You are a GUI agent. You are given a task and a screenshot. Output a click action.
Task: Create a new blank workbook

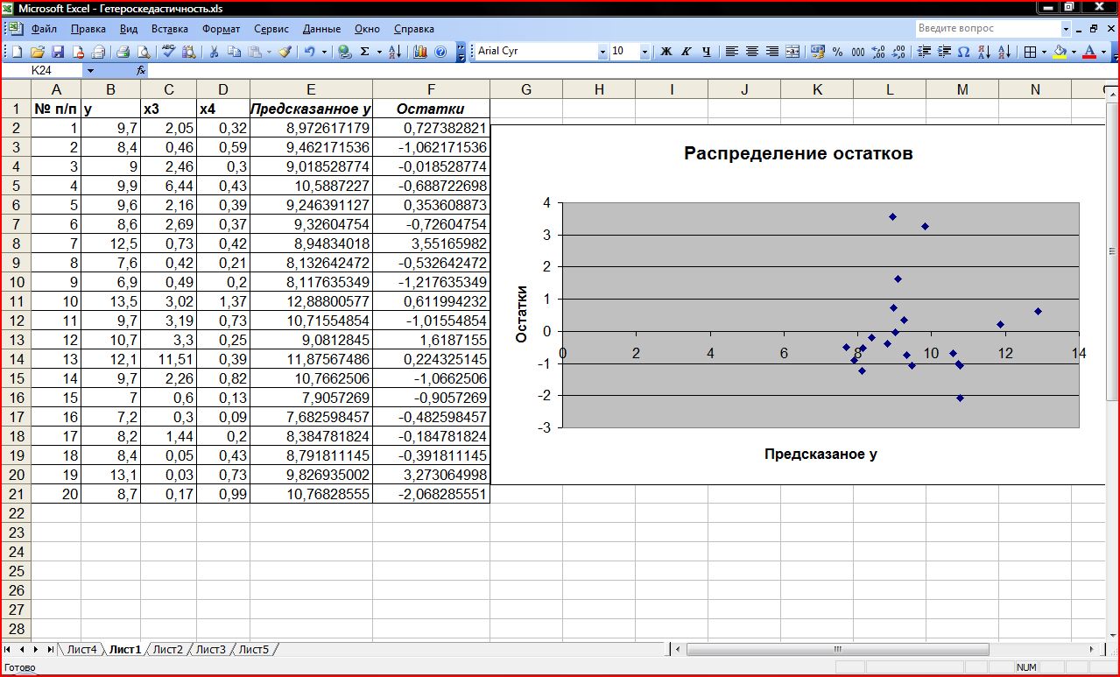click(x=16, y=52)
